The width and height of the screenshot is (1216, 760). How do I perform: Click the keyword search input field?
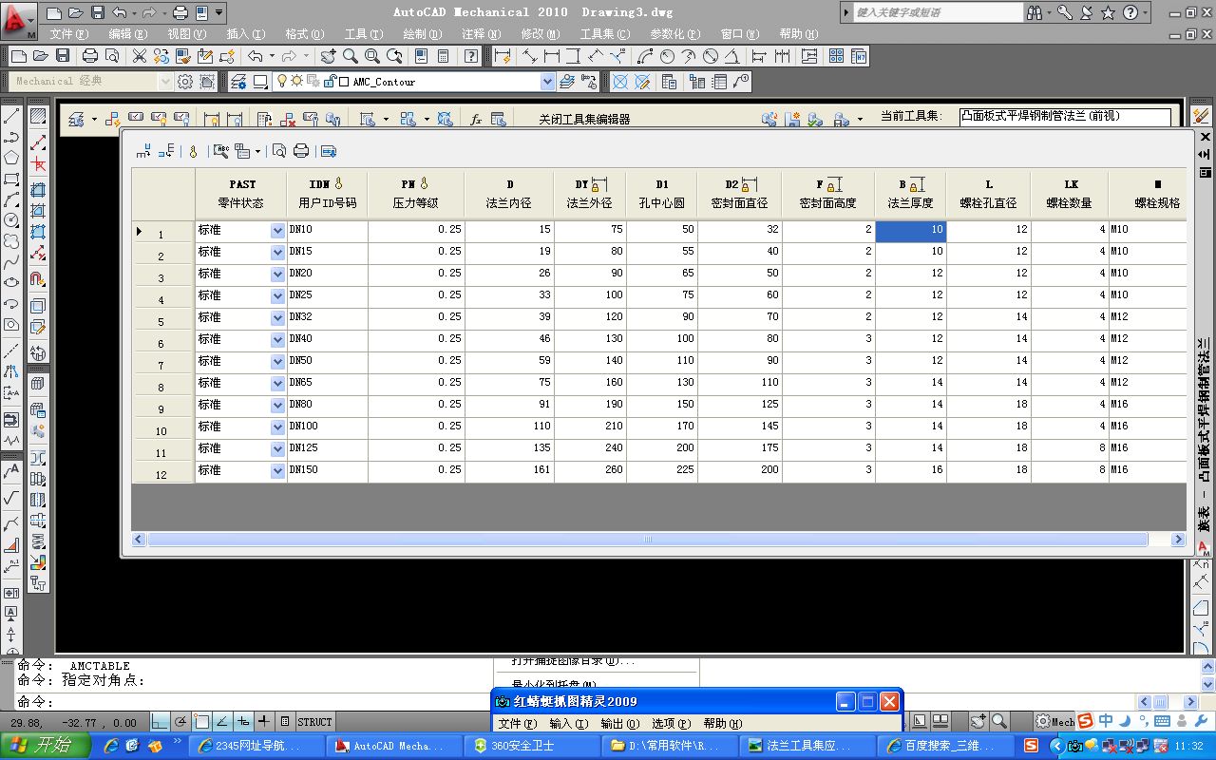click(939, 13)
